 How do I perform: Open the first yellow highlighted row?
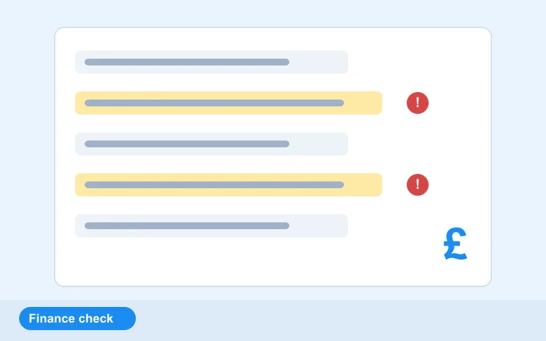pyautogui.click(x=229, y=103)
